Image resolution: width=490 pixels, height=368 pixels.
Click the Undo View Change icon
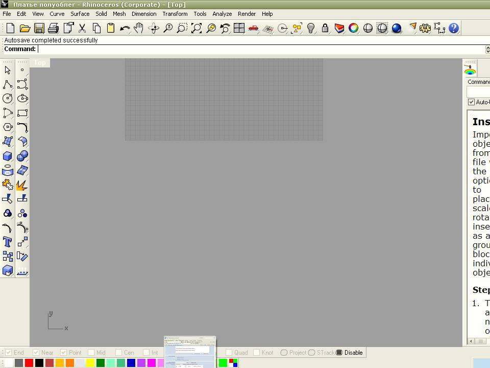225,28
